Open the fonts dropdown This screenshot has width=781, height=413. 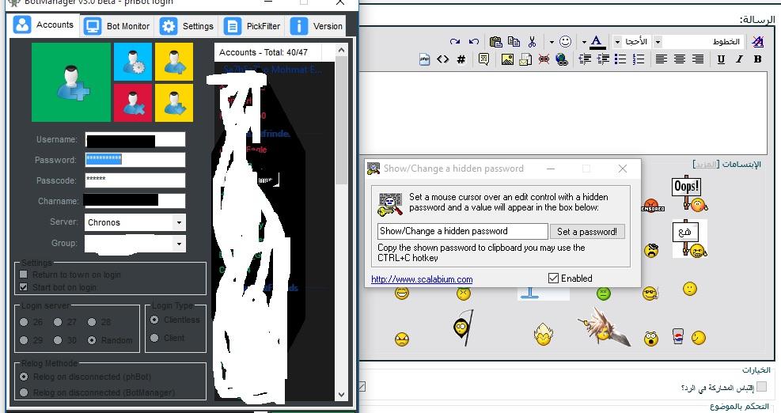[658, 42]
